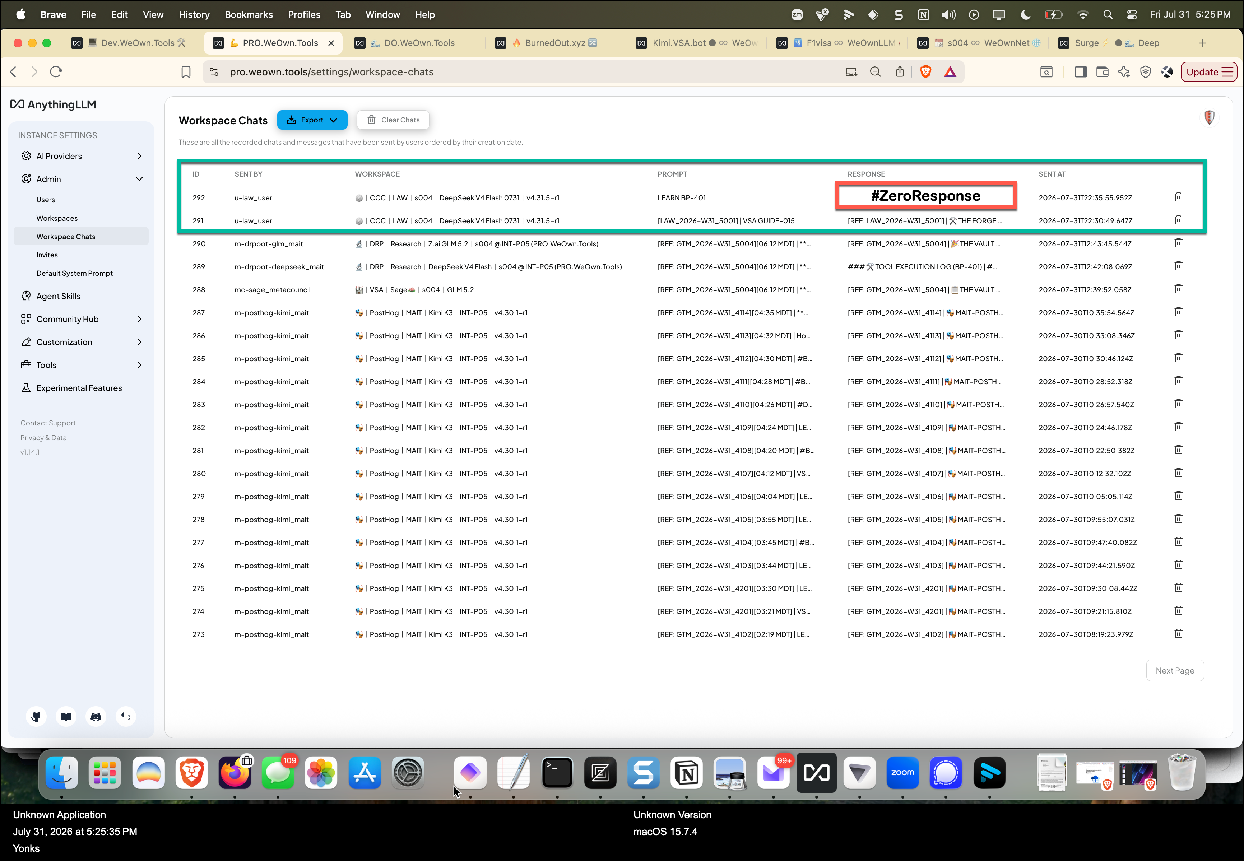The width and height of the screenshot is (1244, 861).
Task: Delete chat row with ID 285
Action: pos(1179,358)
